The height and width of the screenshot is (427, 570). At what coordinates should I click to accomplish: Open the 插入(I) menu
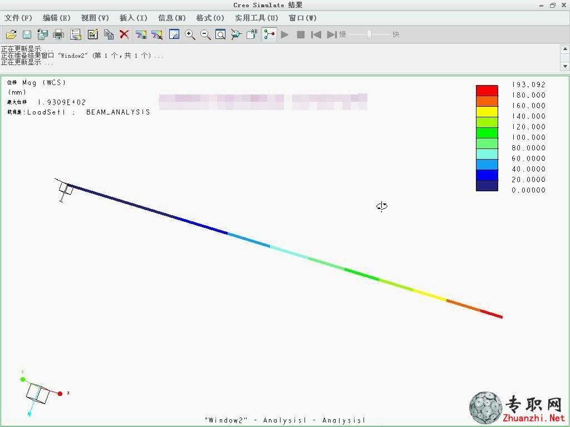134,18
